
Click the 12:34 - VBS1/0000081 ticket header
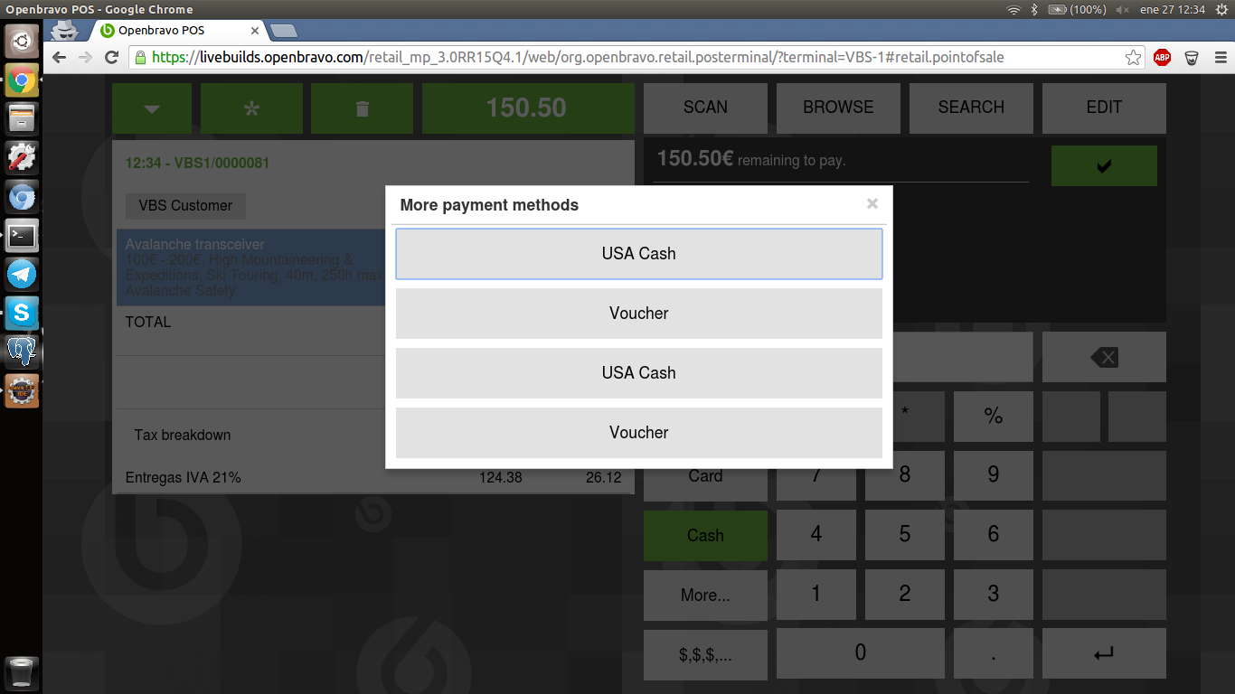tap(197, 164)
